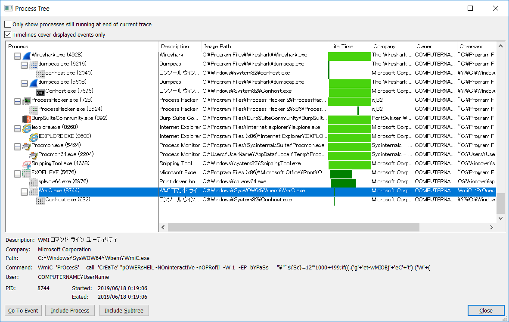Click the vertical scrollbar up arrow
Viewport: 509px width, 322px height.
(500, 46)
